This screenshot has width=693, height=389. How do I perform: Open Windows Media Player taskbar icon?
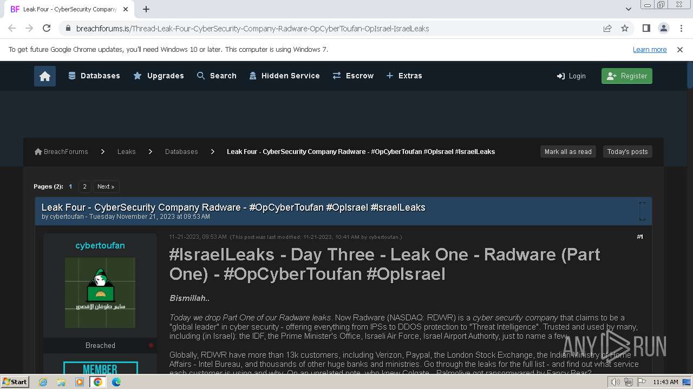(x=80, y=382)
